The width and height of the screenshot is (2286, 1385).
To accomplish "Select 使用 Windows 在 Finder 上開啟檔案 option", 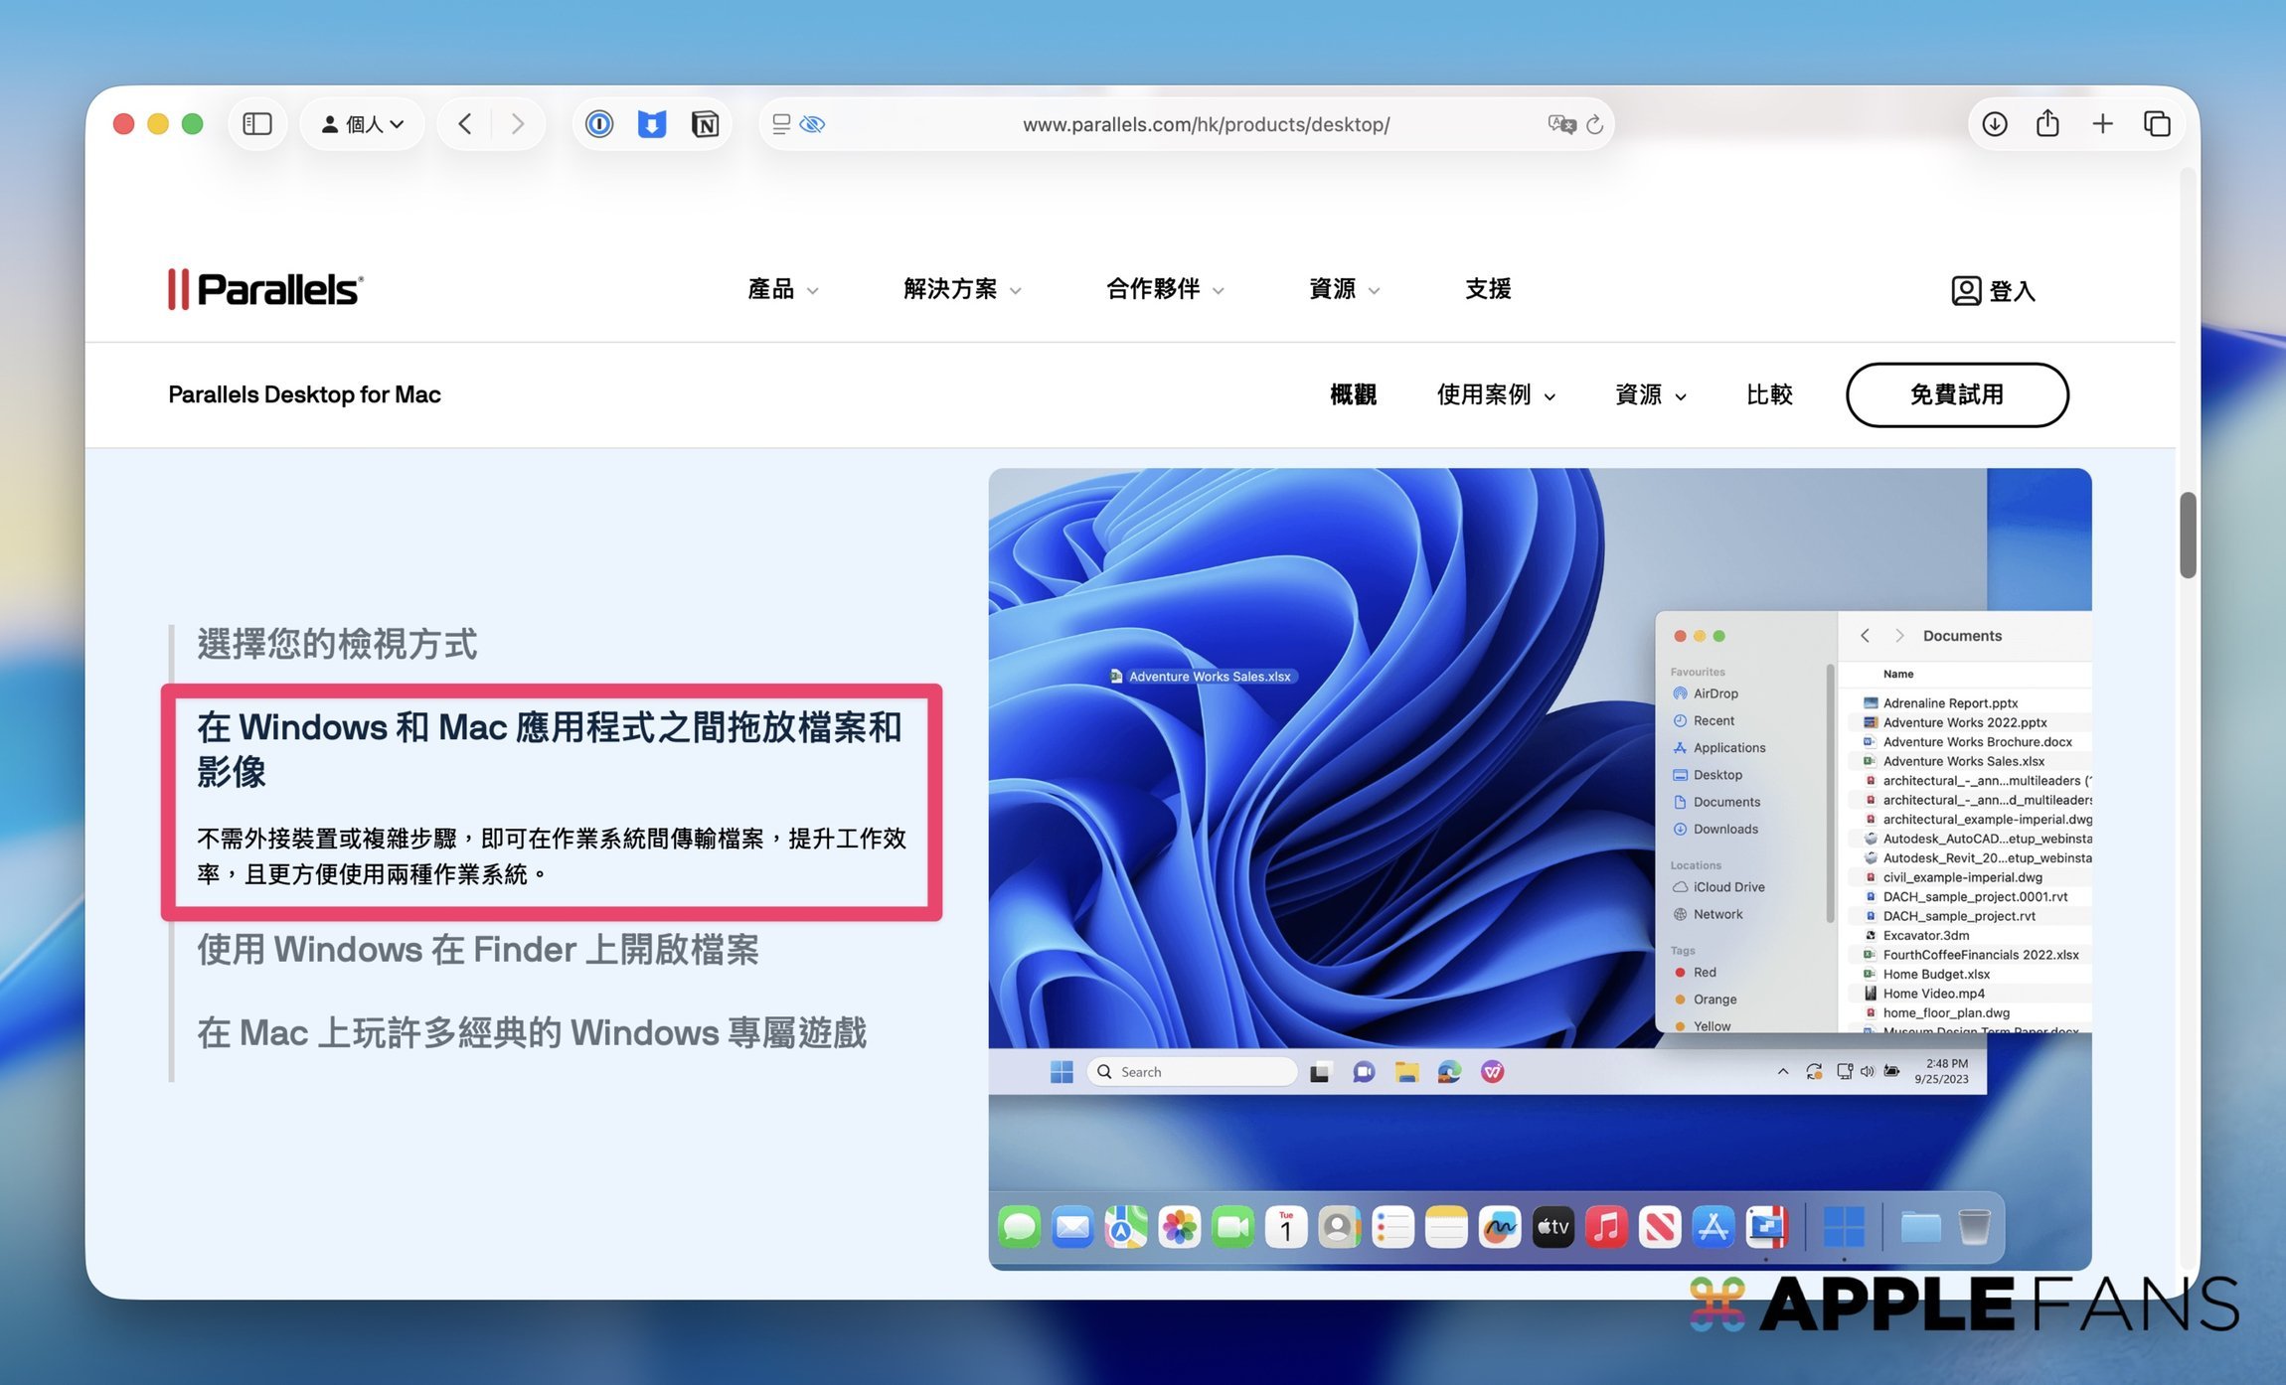I will [x=478, y=949].
